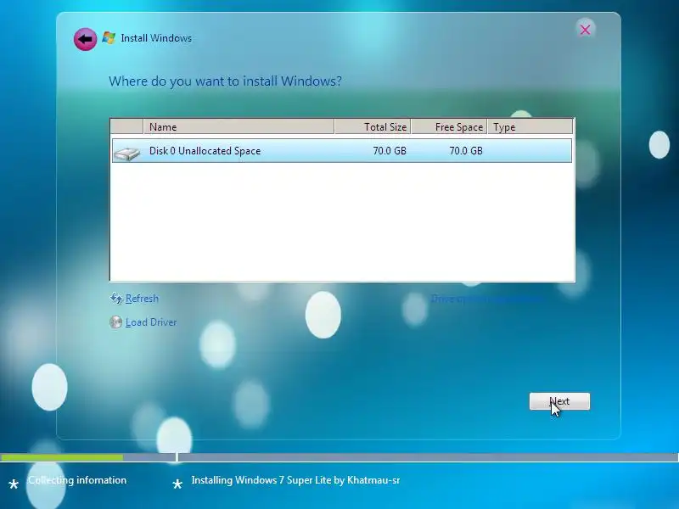Select the Disk 0 Unallocated Space row
Viewport: 679px width, 509px height.
coord(342,151)
